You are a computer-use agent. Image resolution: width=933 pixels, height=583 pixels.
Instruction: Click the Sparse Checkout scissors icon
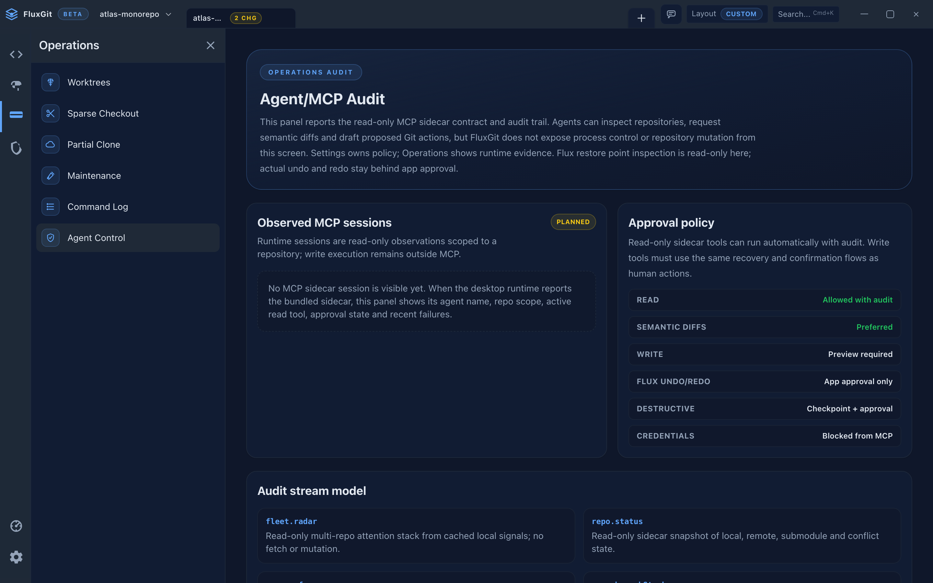tap(51, 113)
